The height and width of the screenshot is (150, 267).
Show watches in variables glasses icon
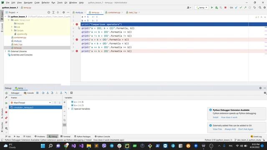click(x=65, y=125)
